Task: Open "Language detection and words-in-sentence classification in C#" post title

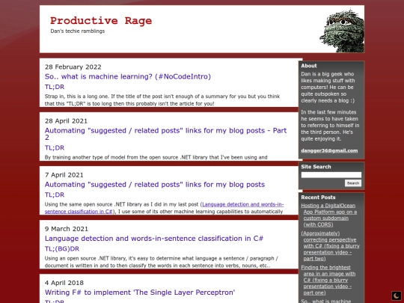Action: (154, 239)
